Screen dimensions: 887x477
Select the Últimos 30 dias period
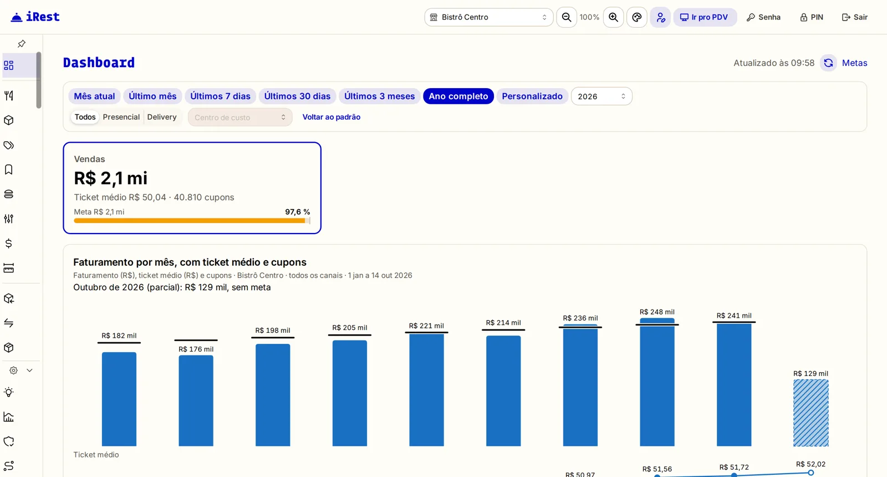[x=297, y=97]
